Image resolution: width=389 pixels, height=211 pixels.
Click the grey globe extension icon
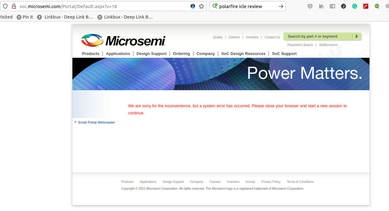387,6
